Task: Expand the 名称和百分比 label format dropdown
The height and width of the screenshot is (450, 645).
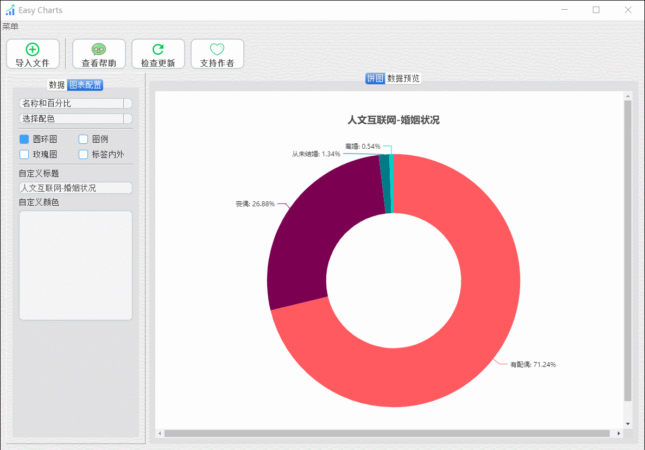Action: [x=75, y=103]
